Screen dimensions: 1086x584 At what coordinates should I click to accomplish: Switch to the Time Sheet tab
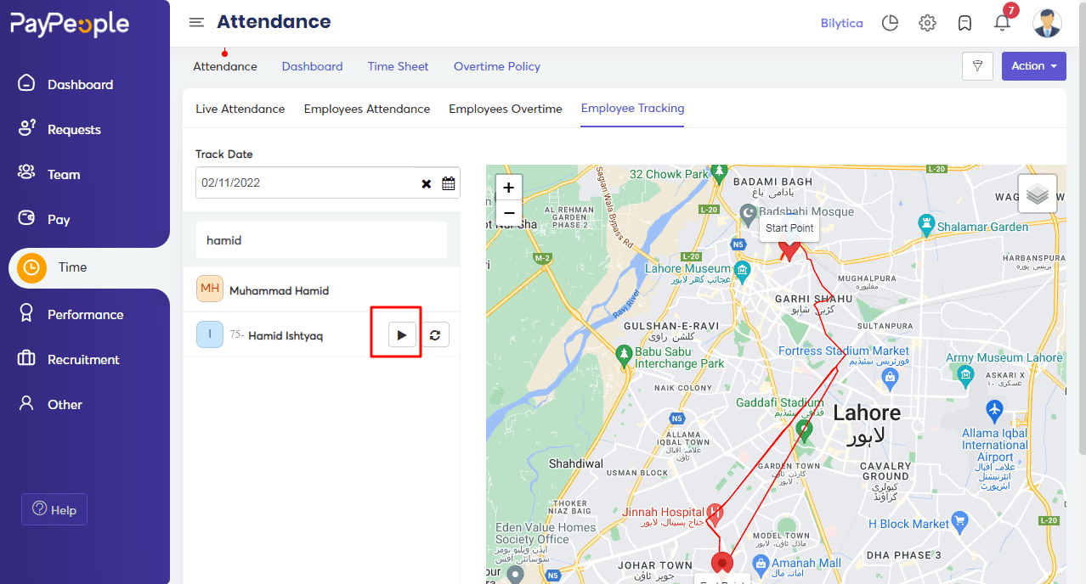(x=399, y=66)
